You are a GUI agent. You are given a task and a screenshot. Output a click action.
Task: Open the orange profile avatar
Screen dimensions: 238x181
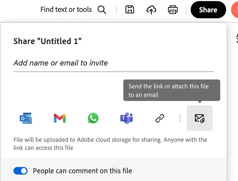[235, 10]
